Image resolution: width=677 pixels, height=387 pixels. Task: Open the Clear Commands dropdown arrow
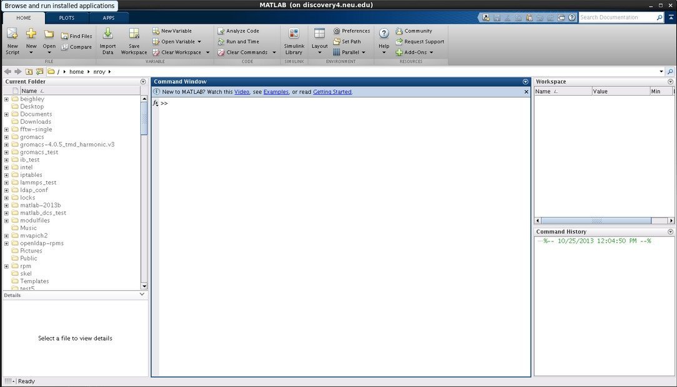(x=274, y=53)
